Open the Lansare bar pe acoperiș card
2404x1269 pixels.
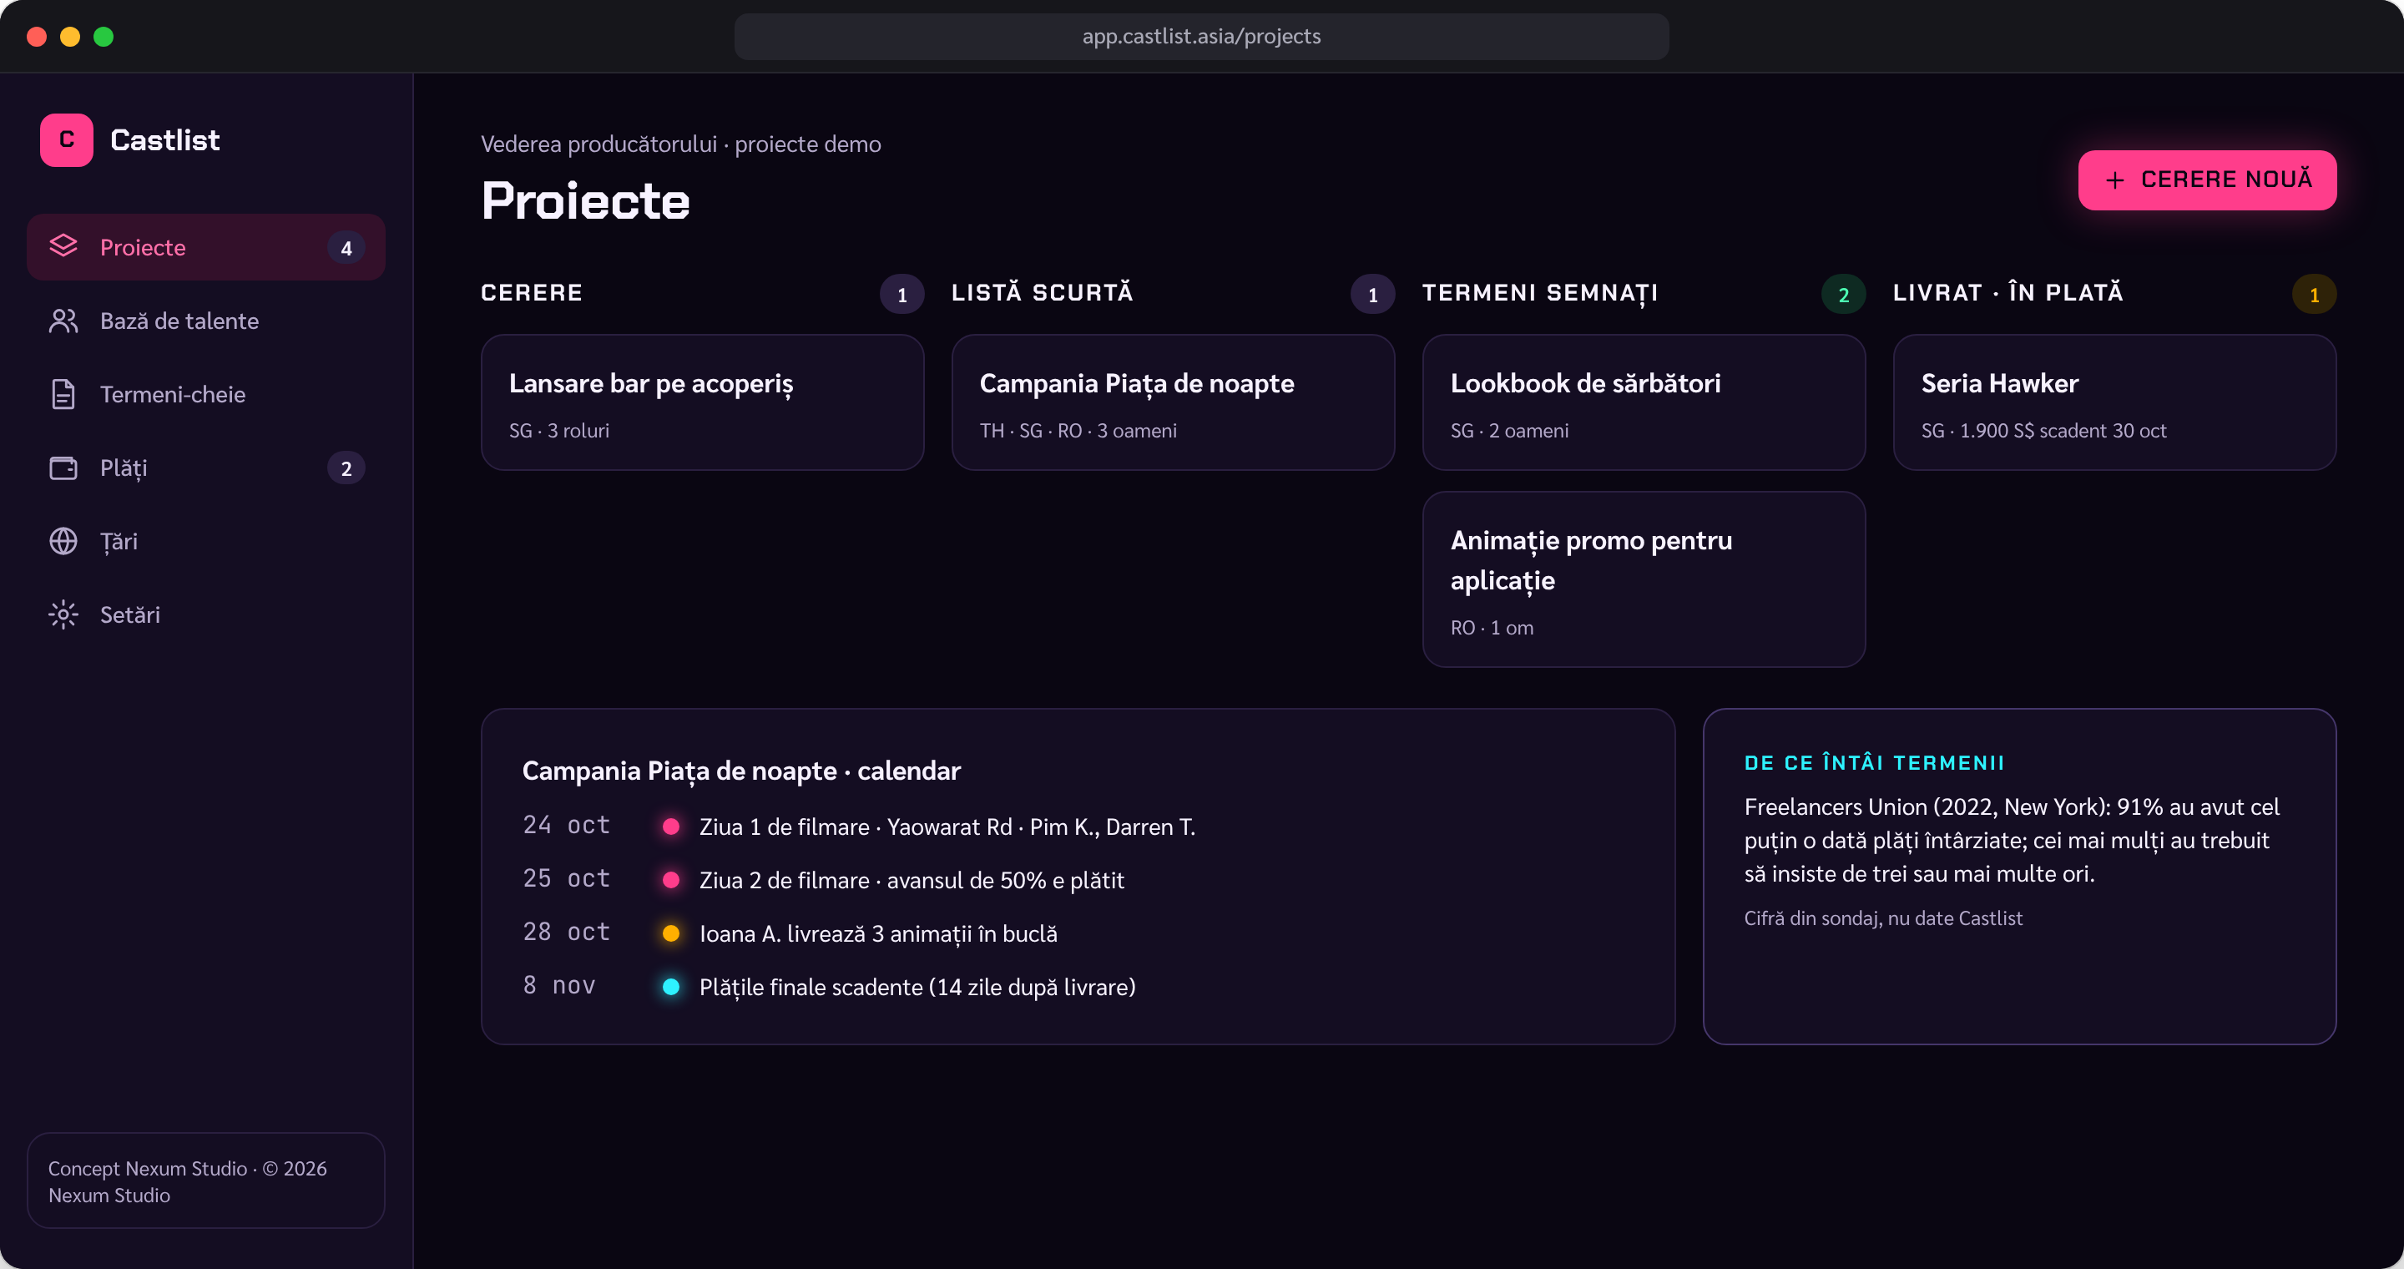point(702,402)
